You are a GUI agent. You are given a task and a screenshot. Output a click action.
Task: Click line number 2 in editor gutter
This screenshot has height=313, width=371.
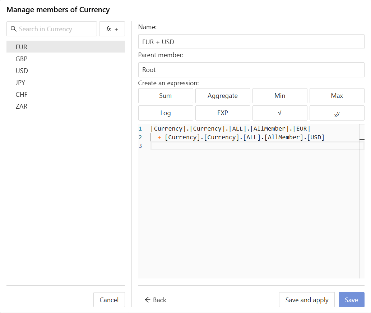140,137
